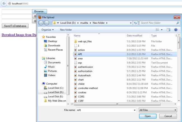Click the Music note icon
The height and width of the screenshot is (122, 182).
pos(45,67)
